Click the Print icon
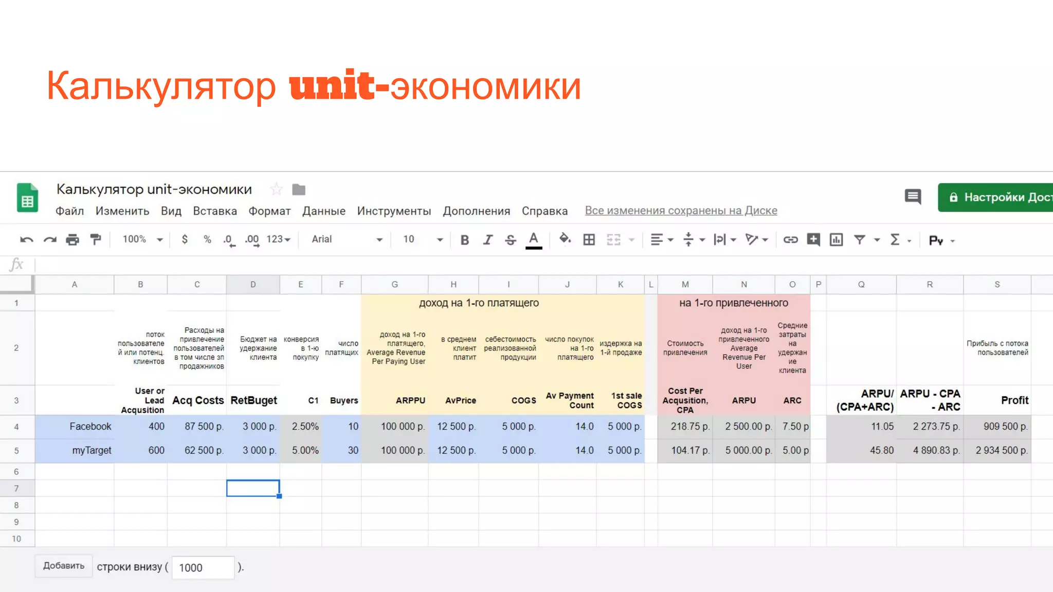1053x592 pixels. [x=72, y=239]
